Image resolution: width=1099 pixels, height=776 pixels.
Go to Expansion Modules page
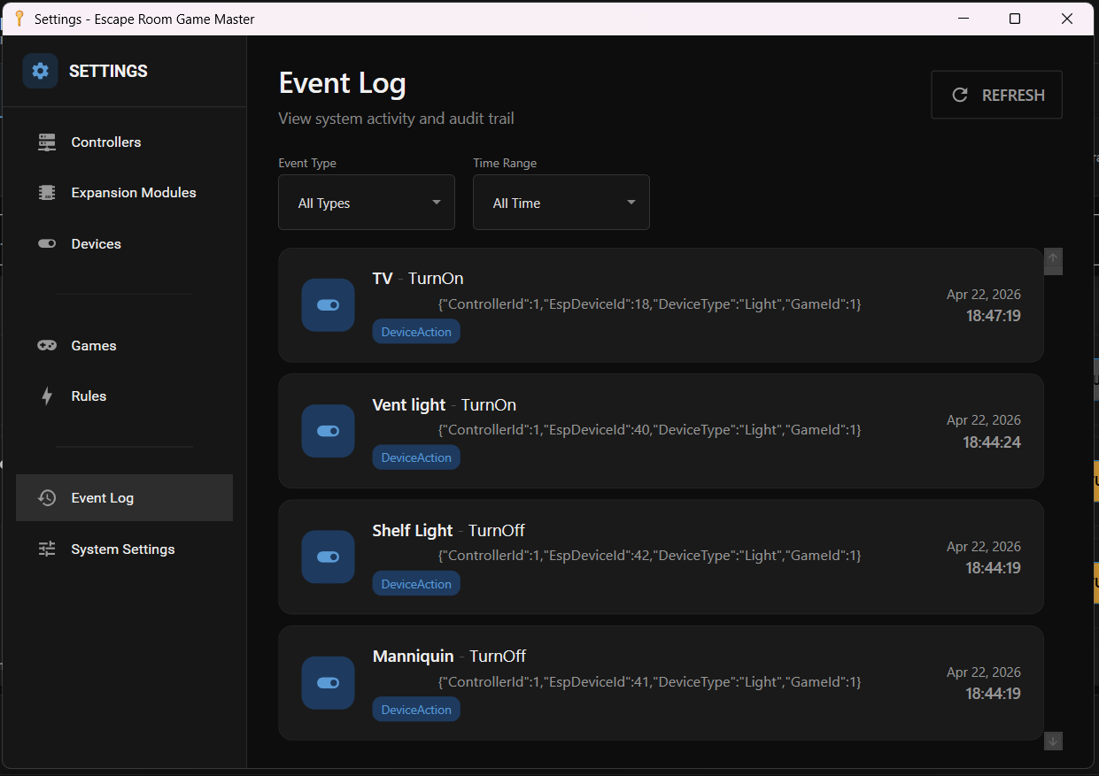tap(124, 193)
